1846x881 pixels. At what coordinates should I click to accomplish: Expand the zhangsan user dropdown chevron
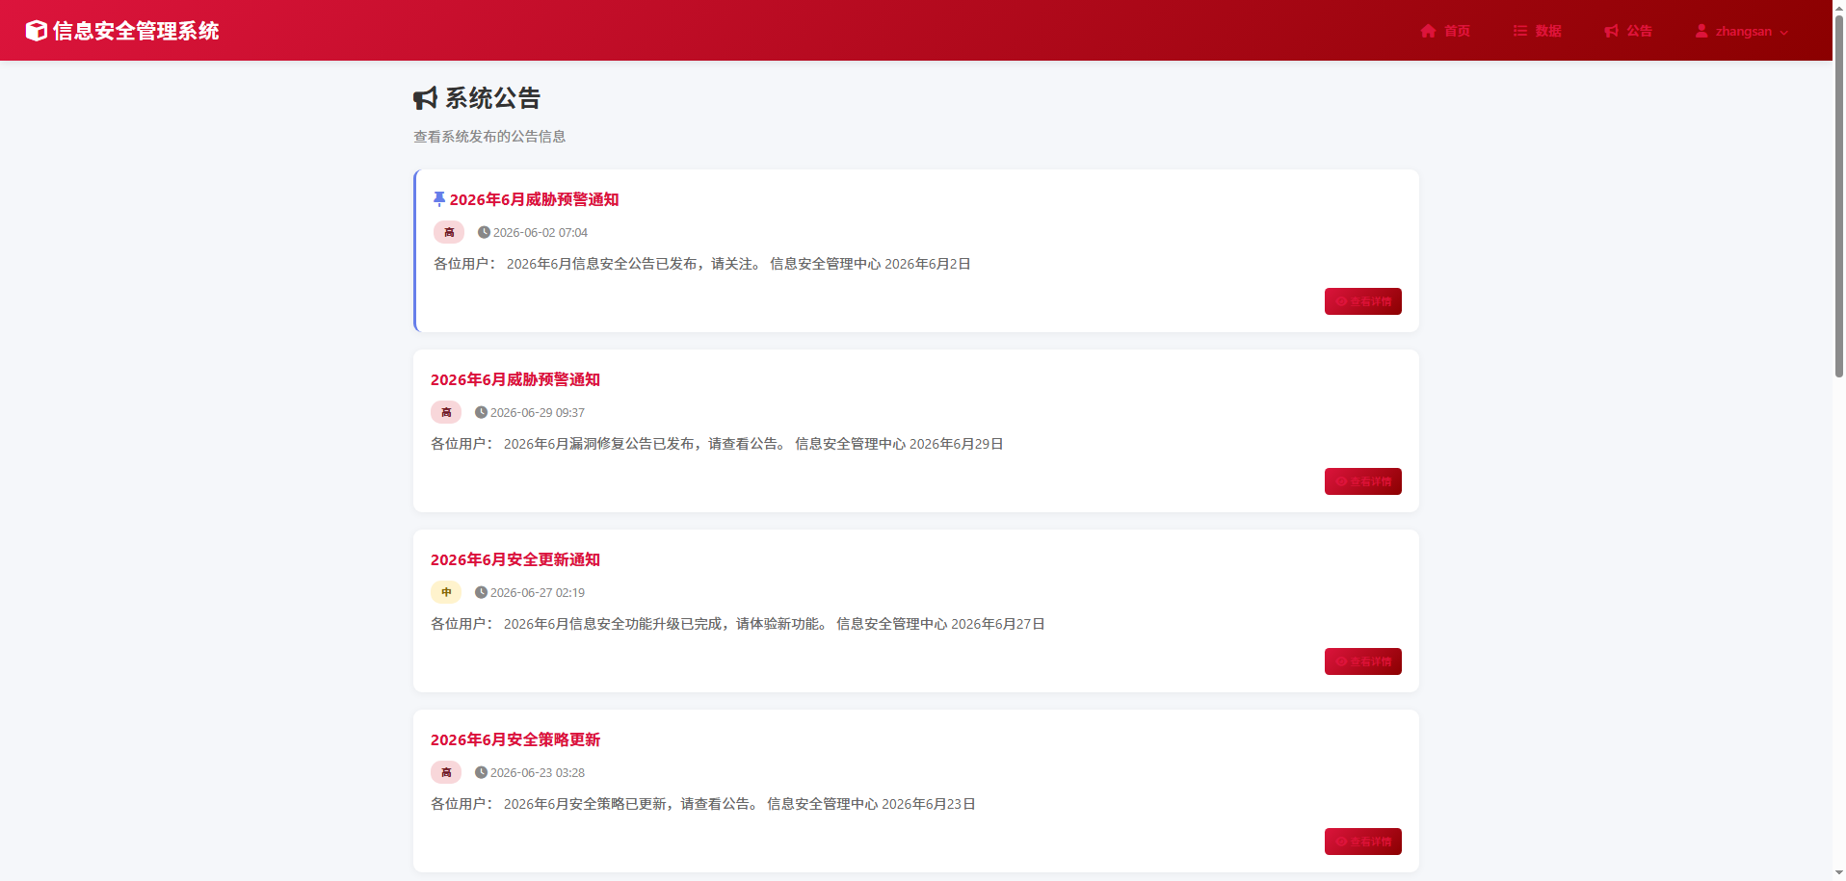(x=1784, y=32)
